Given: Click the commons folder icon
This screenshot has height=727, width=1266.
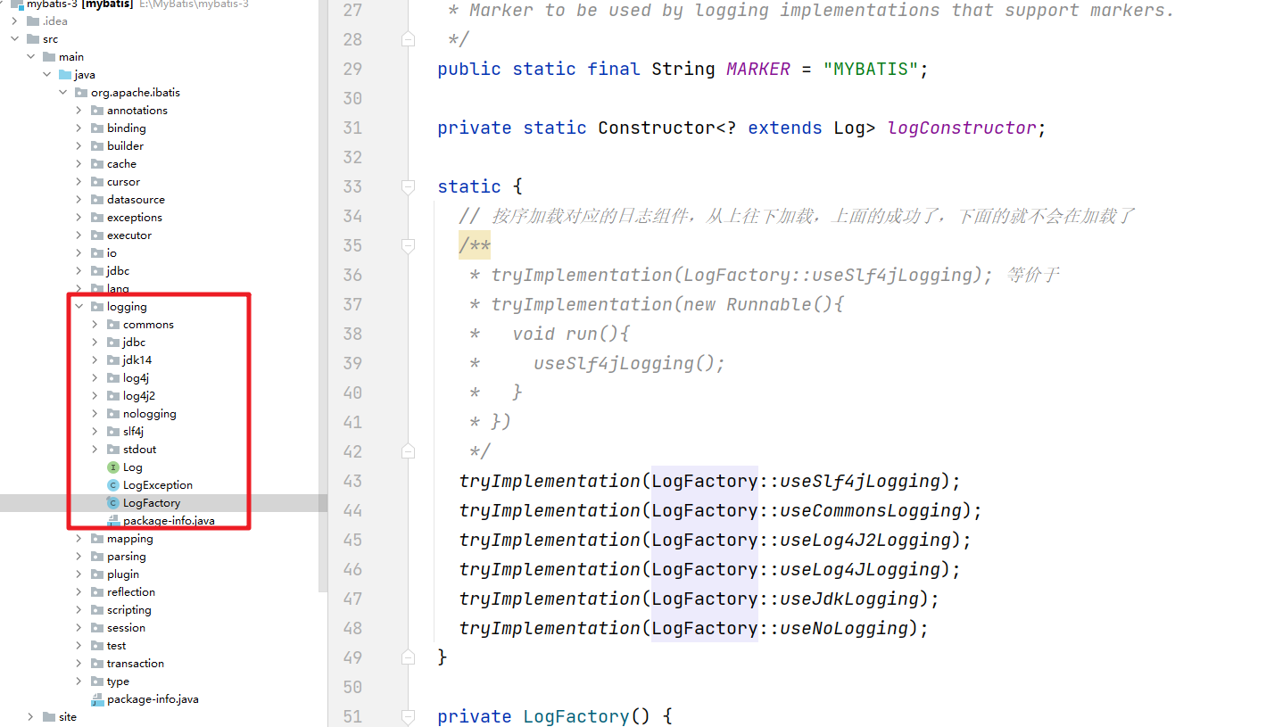Looking at the screenshot, I should [x=113, y=325].
